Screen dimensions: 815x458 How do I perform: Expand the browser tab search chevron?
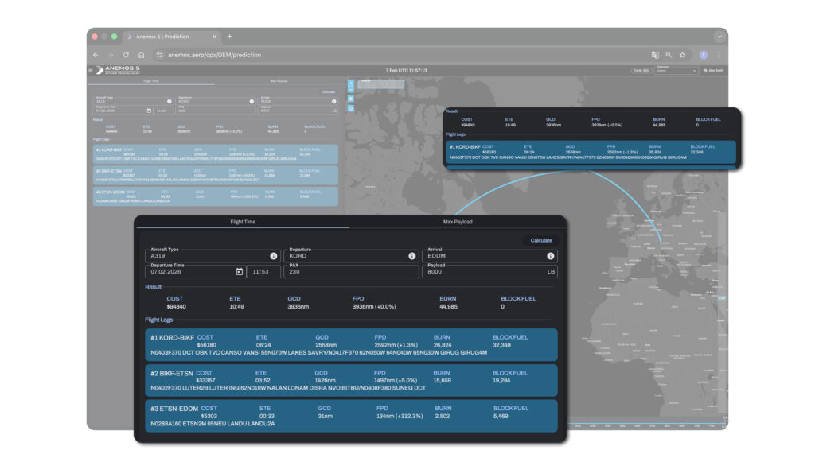tap(719, 36)
